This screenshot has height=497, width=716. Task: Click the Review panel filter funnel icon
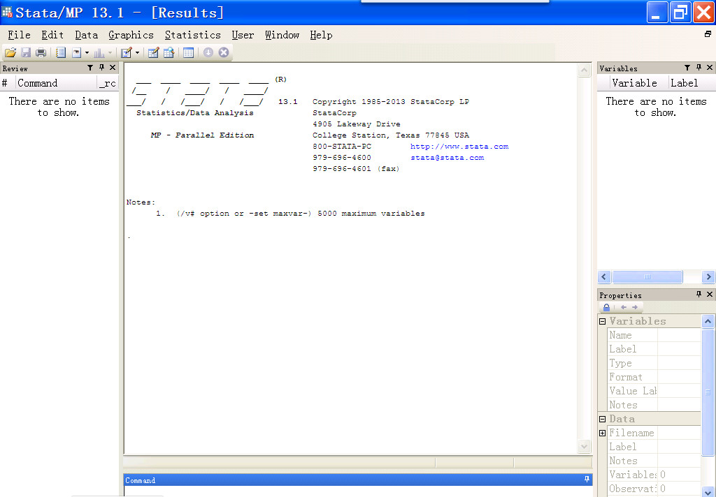(x=90, y=68)
